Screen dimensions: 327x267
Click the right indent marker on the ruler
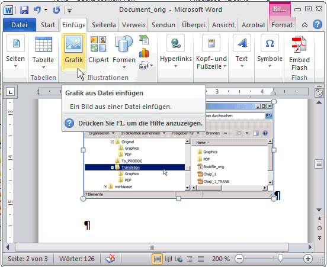click(x=273, y=92)
